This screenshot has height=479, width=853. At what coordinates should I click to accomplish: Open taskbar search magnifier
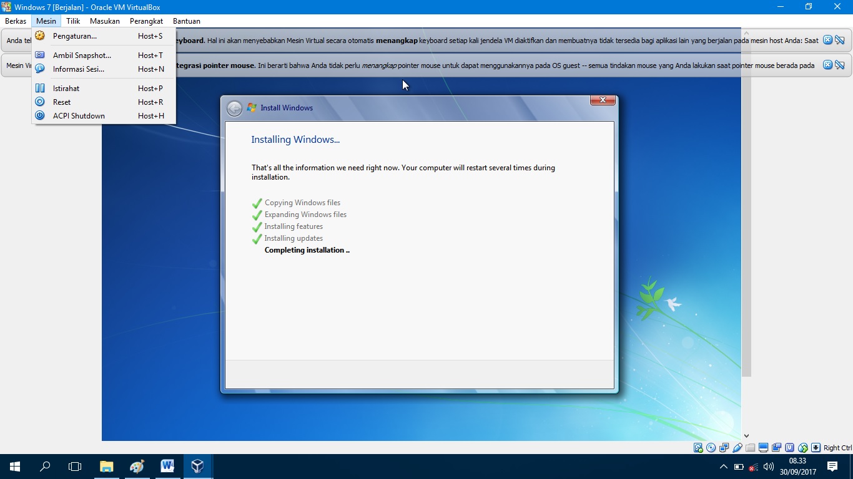(x=45, y=467)
